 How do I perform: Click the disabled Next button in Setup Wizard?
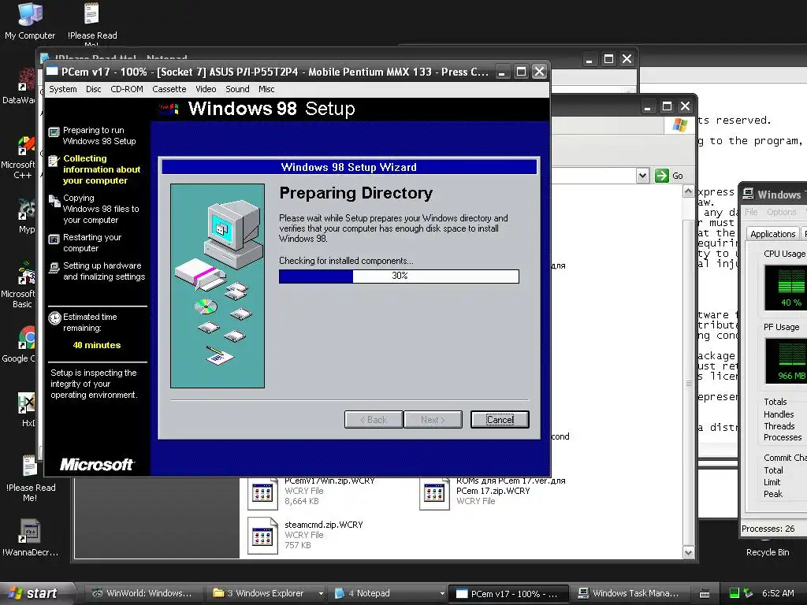click(433, 419)
